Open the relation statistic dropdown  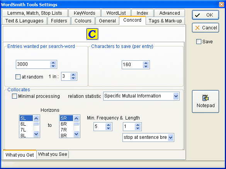[176, 96]
